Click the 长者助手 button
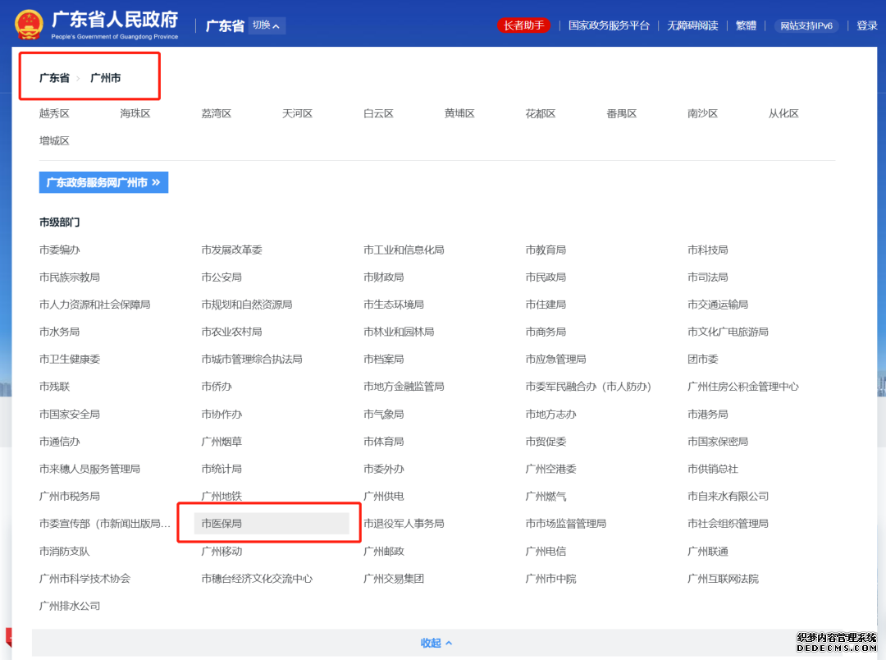The width and height of the screenshot is (886, 660). click(523, 25)
